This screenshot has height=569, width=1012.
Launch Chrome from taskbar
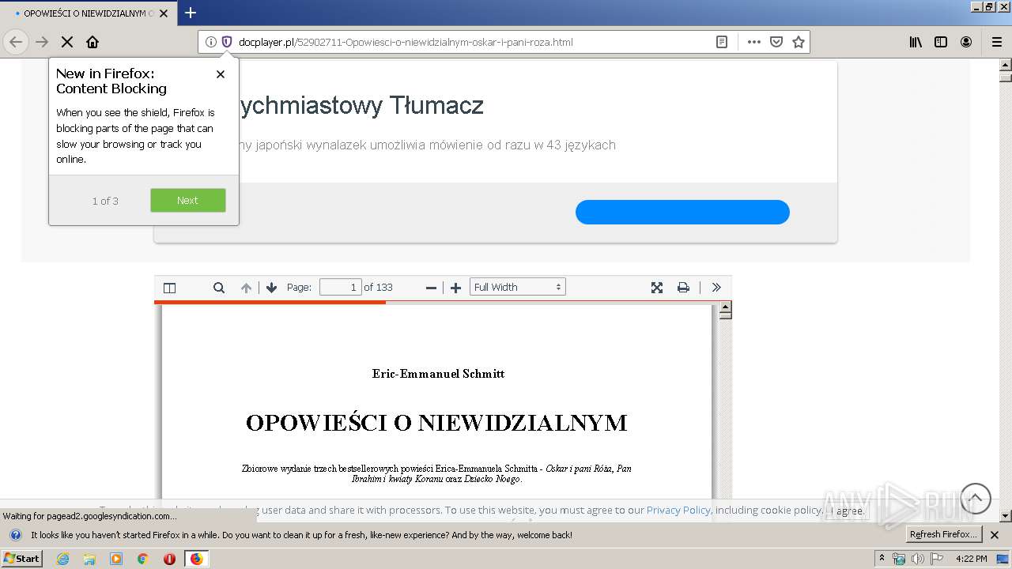click(142, 559)
